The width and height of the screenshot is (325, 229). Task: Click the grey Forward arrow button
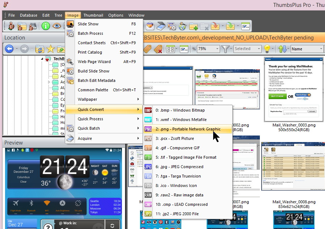click(25, 49)
